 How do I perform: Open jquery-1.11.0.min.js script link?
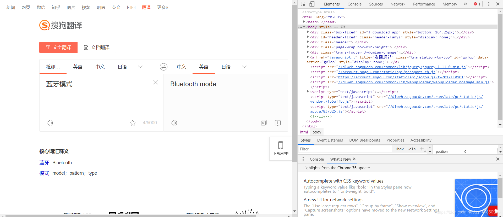pos(402,67)
